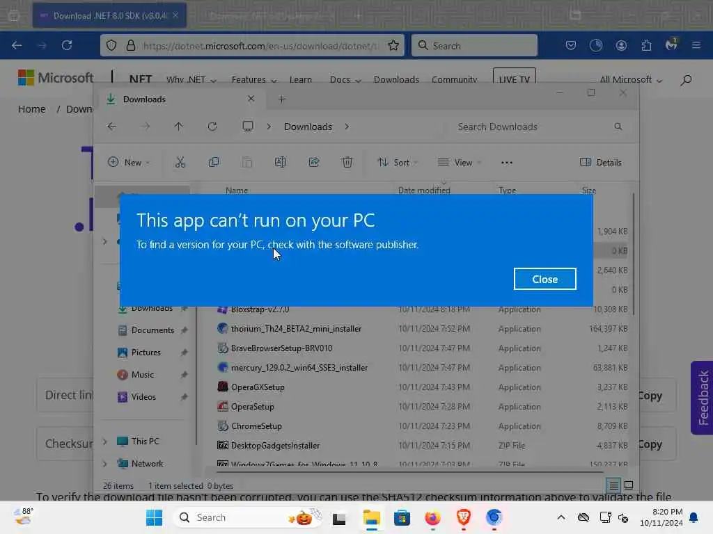Screen dimensions: 713x534
Task: Open the See more ellipsis menu
Action: click(507, 162)
